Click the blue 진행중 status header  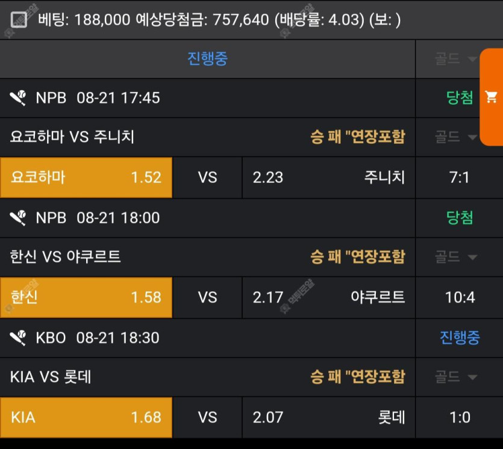coord(208,58)
